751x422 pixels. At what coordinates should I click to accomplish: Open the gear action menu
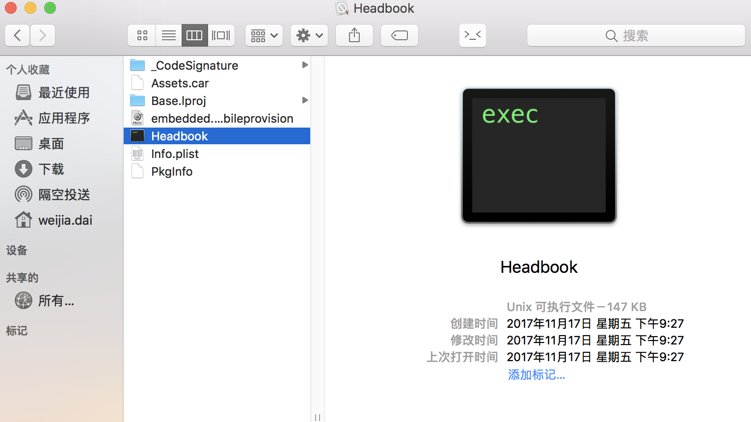309,35
